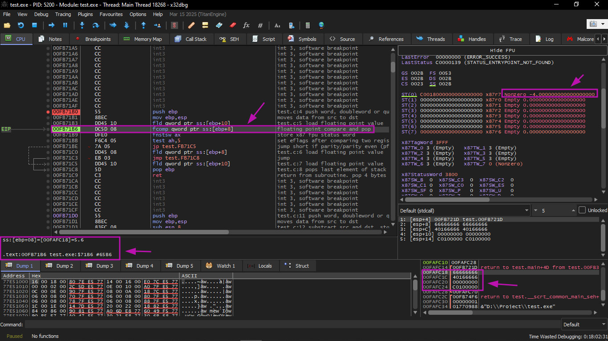Open the Tracing menu
This screenshot has height=341, width=608.
click(63, 14)
